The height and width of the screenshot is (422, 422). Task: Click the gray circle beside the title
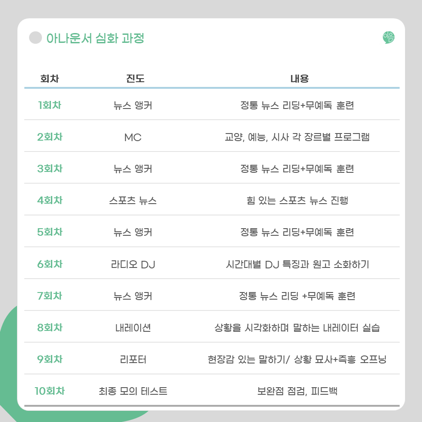(x=35, y=38)
